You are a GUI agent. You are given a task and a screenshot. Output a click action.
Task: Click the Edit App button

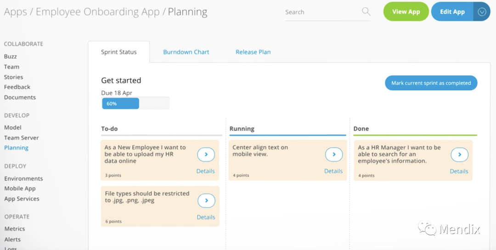click(452, 12)
